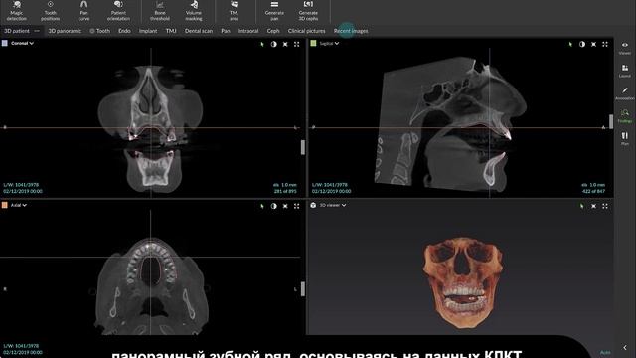Open Intraoral tab
Image resolution: width=636 pixels, height=358 pixels.
[248, 31]
